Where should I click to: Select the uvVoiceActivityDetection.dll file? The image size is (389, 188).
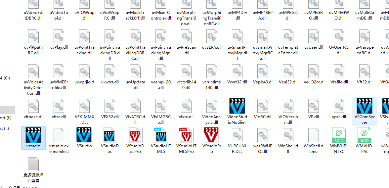tap(33, 71)
